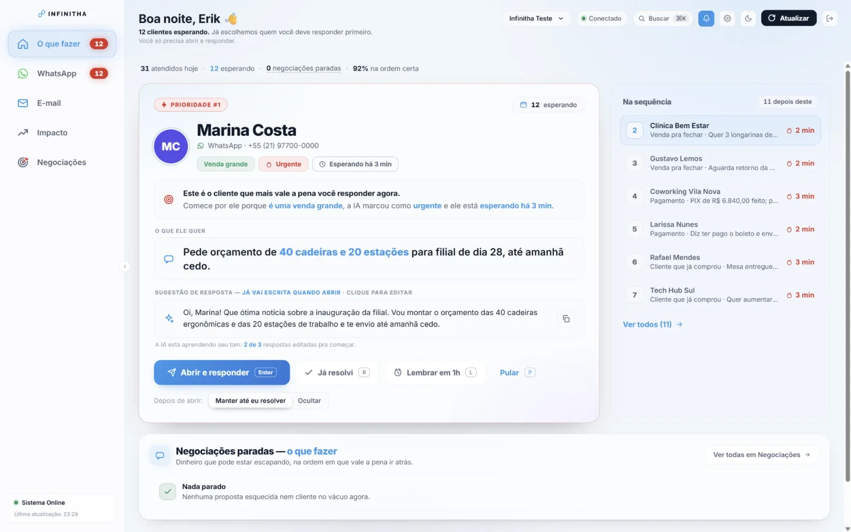Click the Negociações target icon
Screen dimensions: 851x532
(23, 162)
